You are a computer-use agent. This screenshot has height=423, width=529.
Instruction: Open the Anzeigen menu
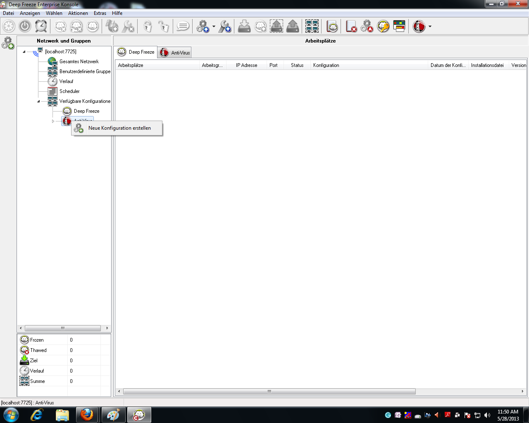coord(30,13)
